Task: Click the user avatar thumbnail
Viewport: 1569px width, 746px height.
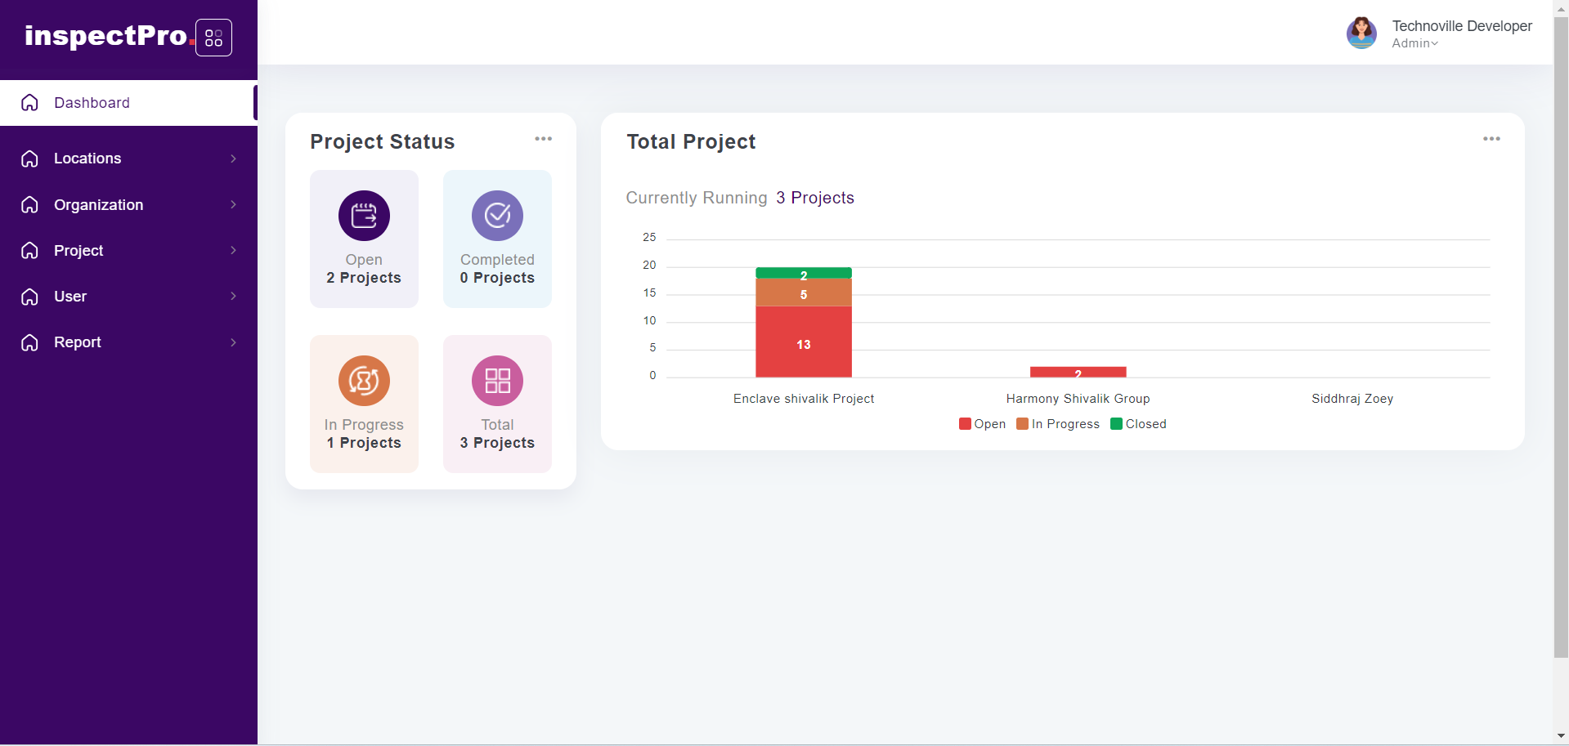Action: (x=1361, y=33)
